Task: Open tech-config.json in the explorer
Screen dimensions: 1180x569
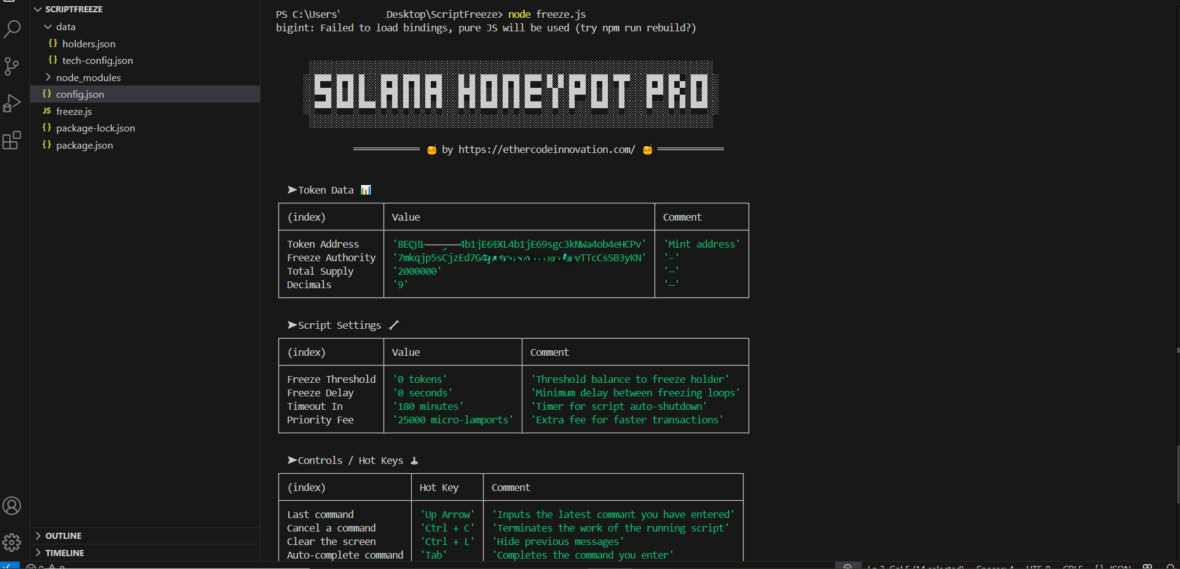Action: (x=97, y=60)
